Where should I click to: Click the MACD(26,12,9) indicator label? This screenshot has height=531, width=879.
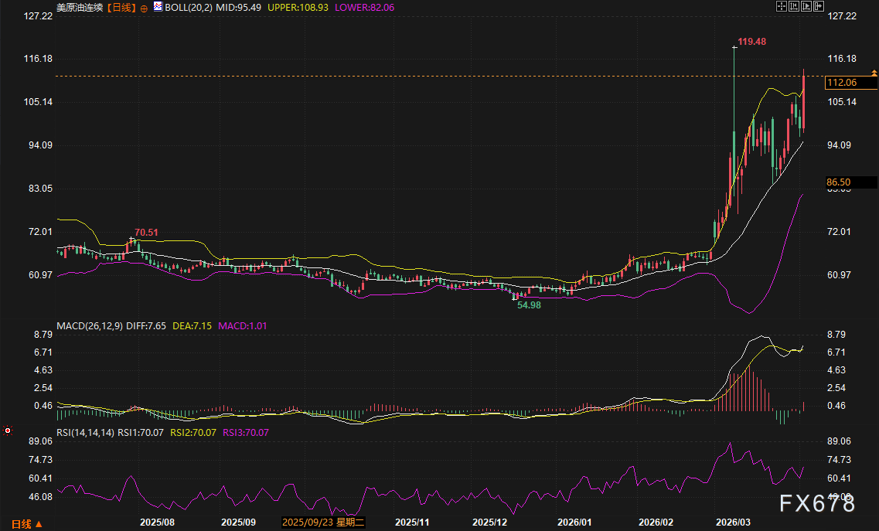click(89, 326)
